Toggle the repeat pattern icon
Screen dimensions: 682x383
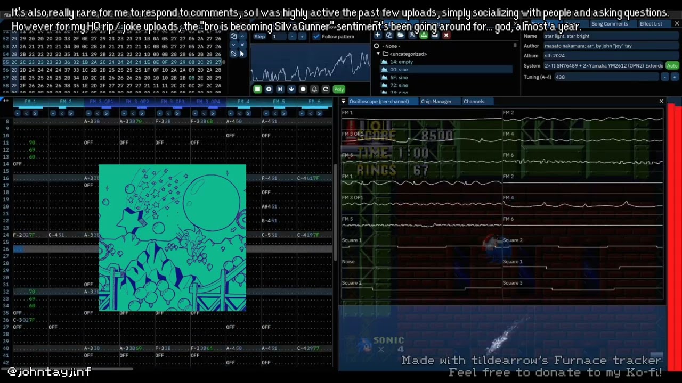326,89
